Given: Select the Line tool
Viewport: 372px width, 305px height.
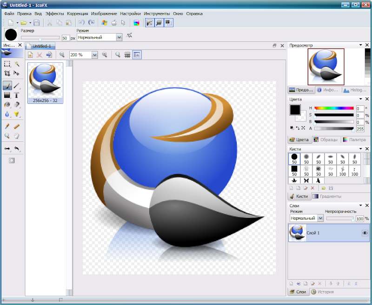Looking at the screenshot, I should click(x=17, y=85).
